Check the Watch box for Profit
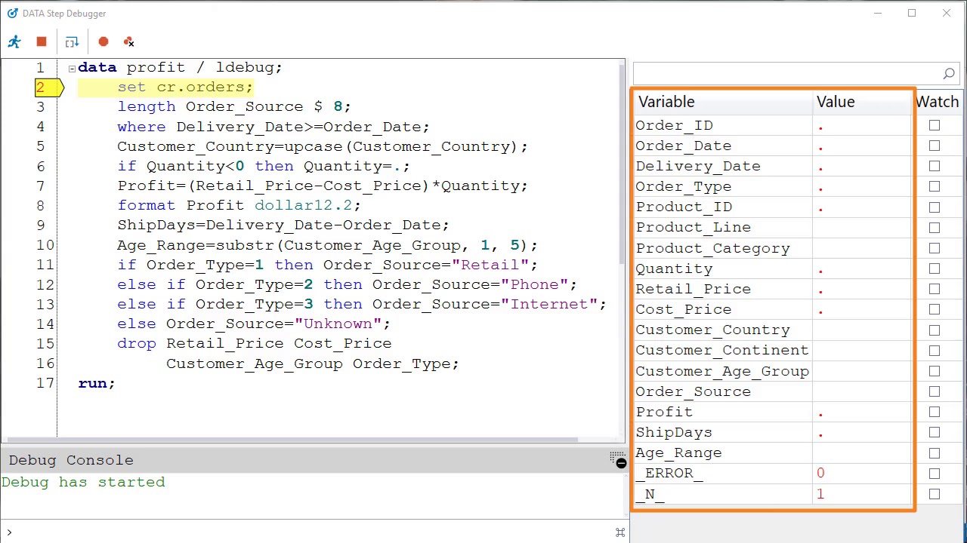This screenshot has width=967, height=543. pos(935,412)
